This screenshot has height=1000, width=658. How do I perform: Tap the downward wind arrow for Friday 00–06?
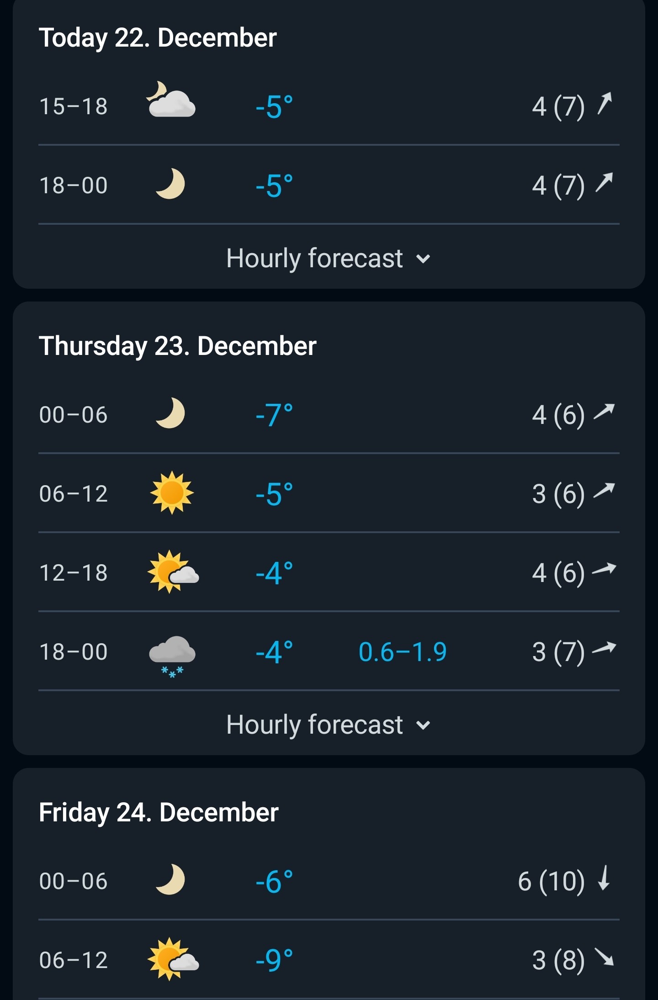(604, 878)
